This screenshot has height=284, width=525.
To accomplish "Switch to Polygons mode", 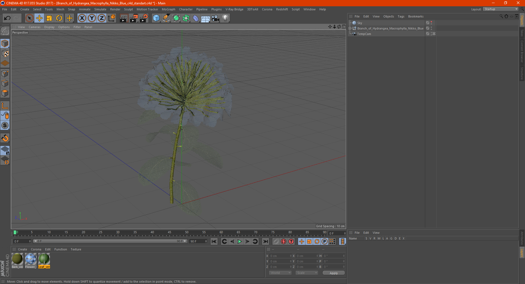I will coord(5,93).
